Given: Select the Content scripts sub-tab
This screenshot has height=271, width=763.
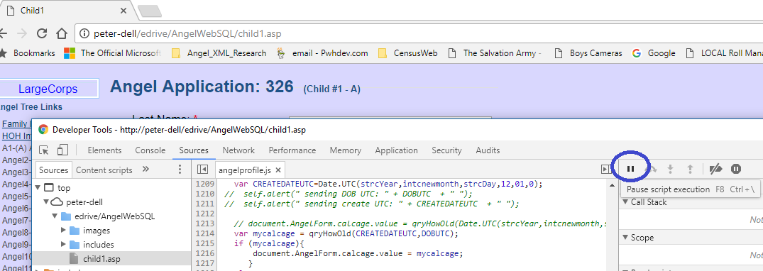Looking at the screenshot, I should click(x=104, y=170).
